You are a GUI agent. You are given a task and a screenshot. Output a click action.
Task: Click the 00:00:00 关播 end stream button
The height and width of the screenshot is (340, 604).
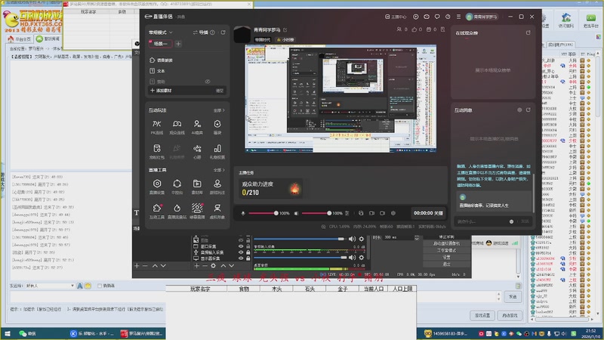pos(428,213)
